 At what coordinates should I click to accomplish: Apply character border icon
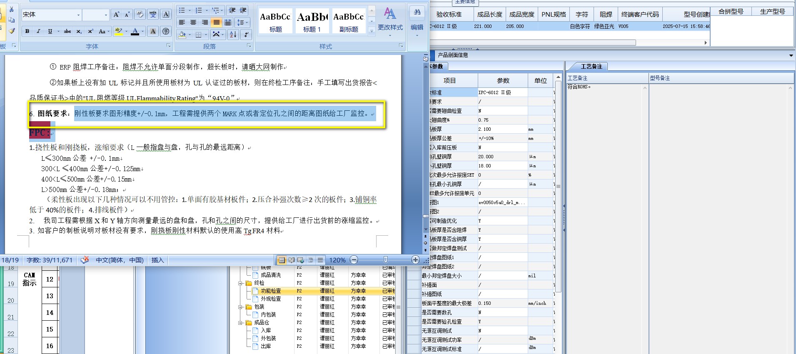(166, 15)
